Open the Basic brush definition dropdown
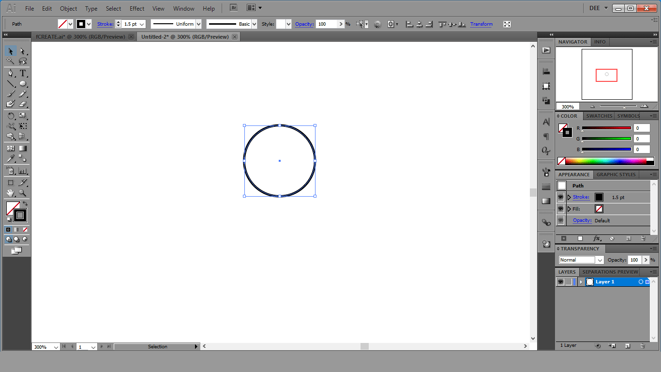Screen dimensions: 661x372 point(254,24)
